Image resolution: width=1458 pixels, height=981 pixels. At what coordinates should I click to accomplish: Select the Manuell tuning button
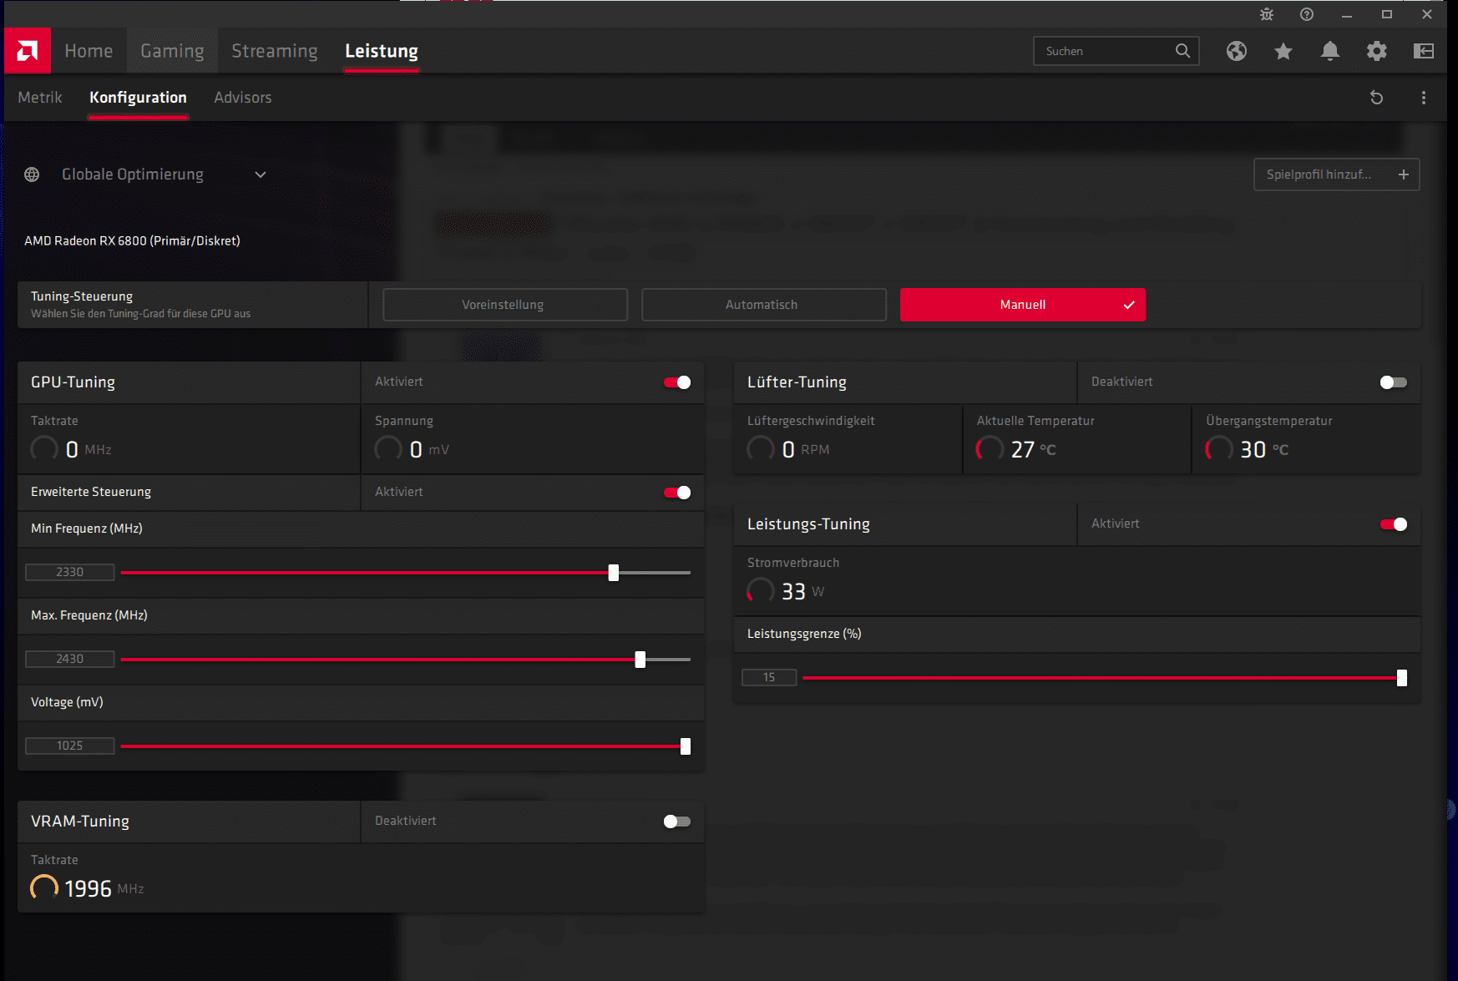(x=1023, y=305)
